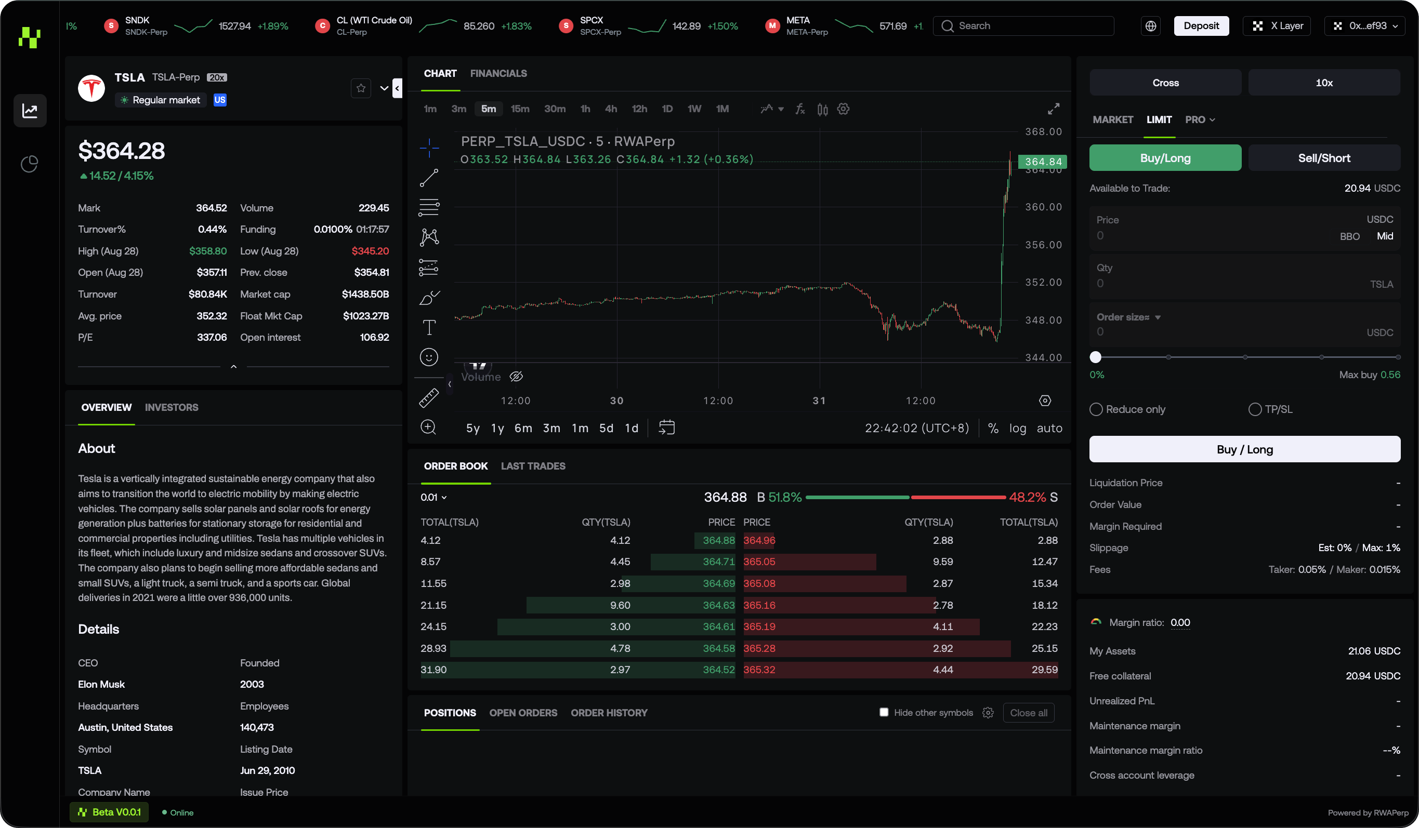Viewport: 1419px width, 828px height.
Task: Switch to the FINANCIALS tab
Action: 498,74
